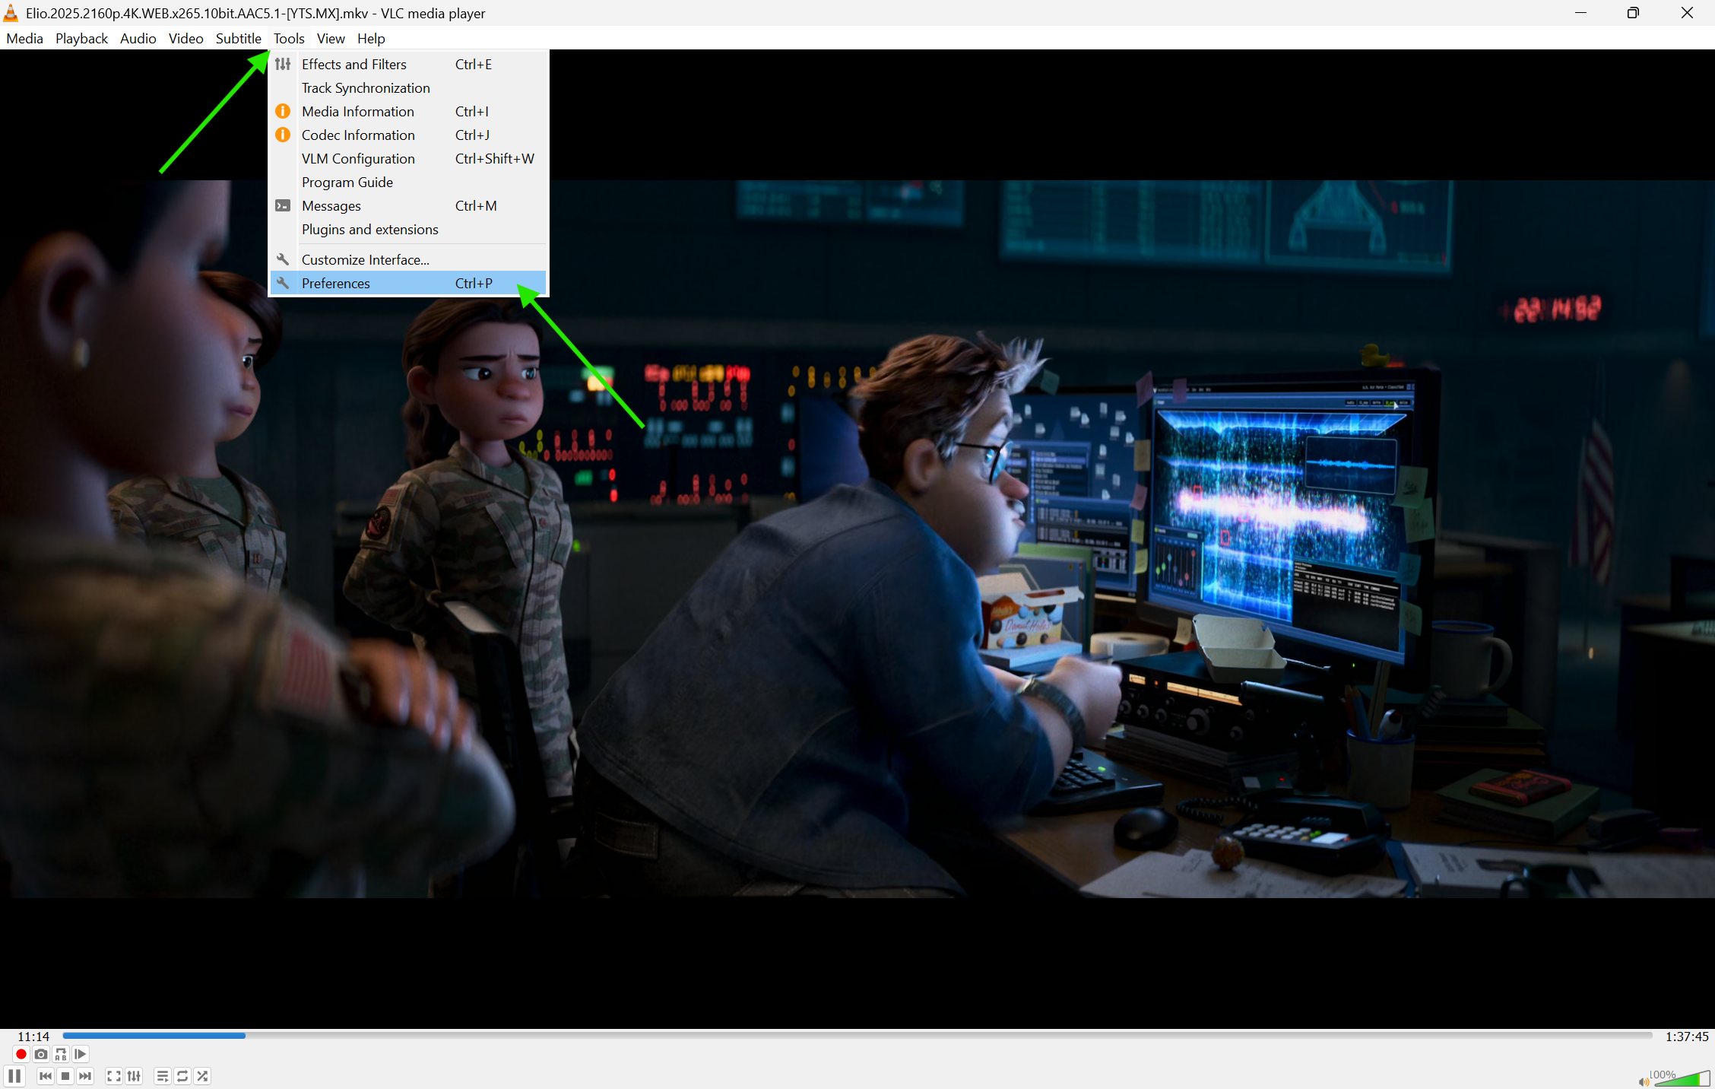Screen dimensions: 1715x1089
Task: Take a snapshot with the camera icon
Action: pos(41,1054)
